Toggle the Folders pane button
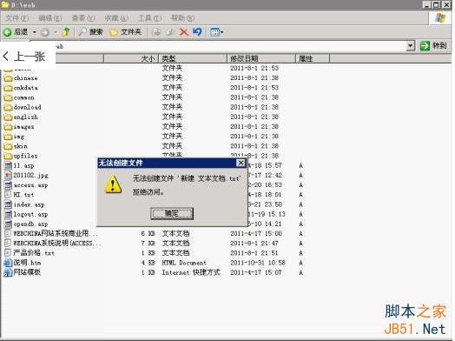Screen dimensions: 455x341 click(x=125, y=31)
